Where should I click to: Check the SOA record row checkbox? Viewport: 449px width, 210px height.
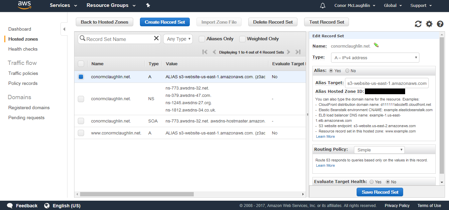81,121
